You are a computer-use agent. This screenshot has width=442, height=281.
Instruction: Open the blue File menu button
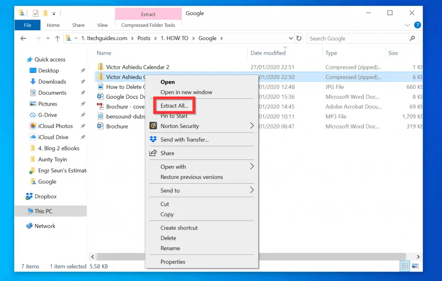(28, 25)
